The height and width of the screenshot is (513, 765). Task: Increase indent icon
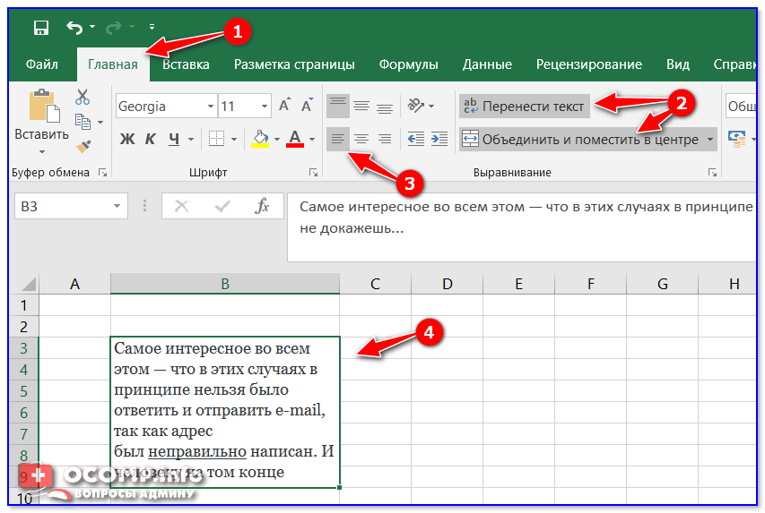click(439, 140)
